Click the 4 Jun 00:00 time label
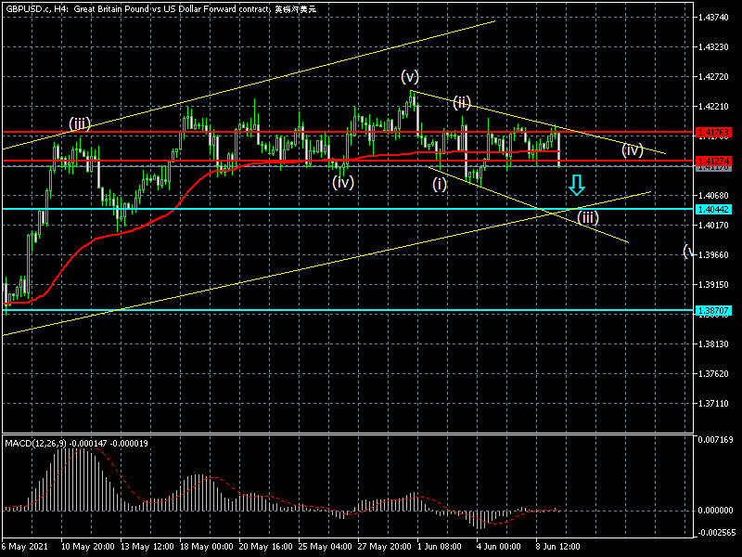The image size is (742, 557). [x=499, y=547]
